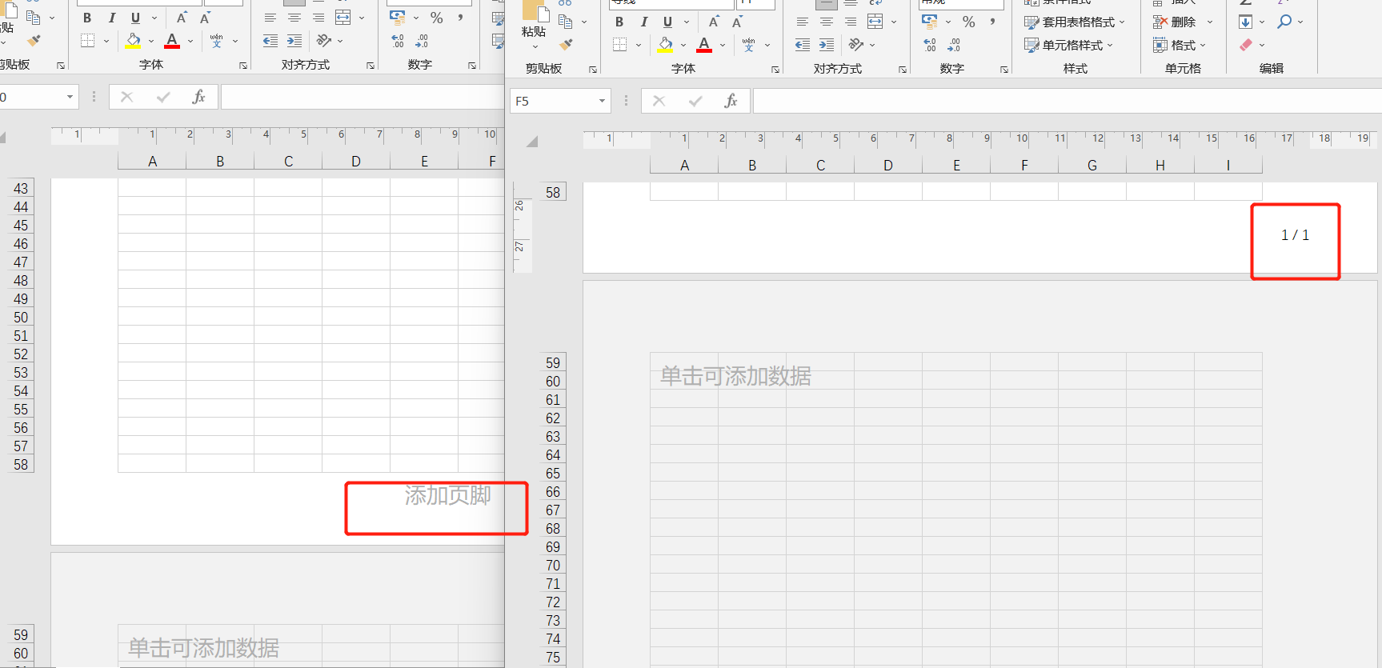The width and height of the screenshot is (1382, 668).
Task: Click Format Painter brush in left window
Action: point(33,40)
